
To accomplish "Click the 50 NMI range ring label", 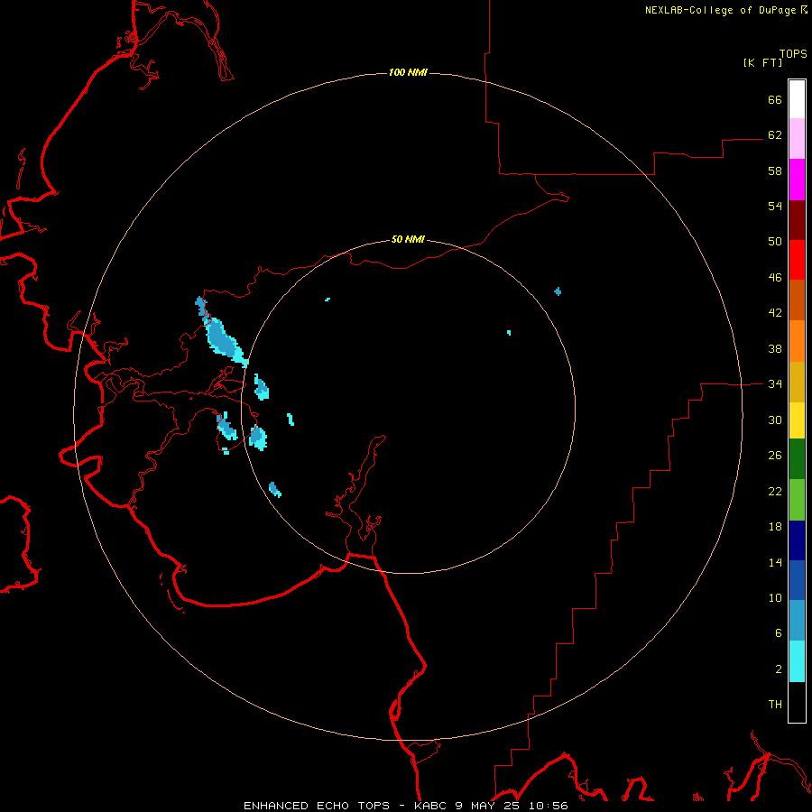I will (x=408, y=239).
